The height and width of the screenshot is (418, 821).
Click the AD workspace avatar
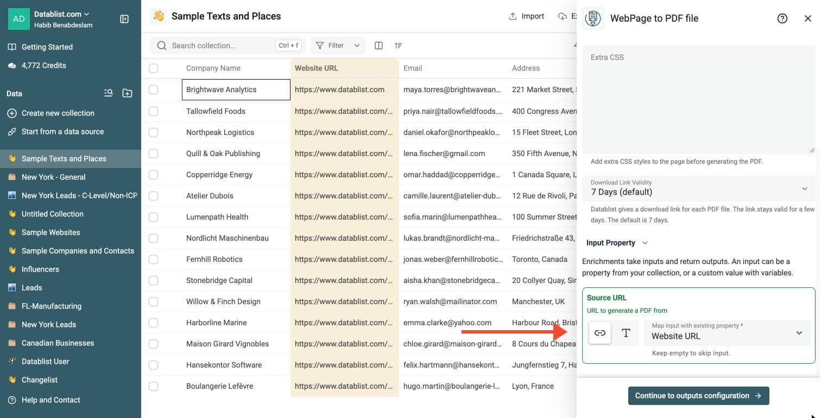[18, 19]
